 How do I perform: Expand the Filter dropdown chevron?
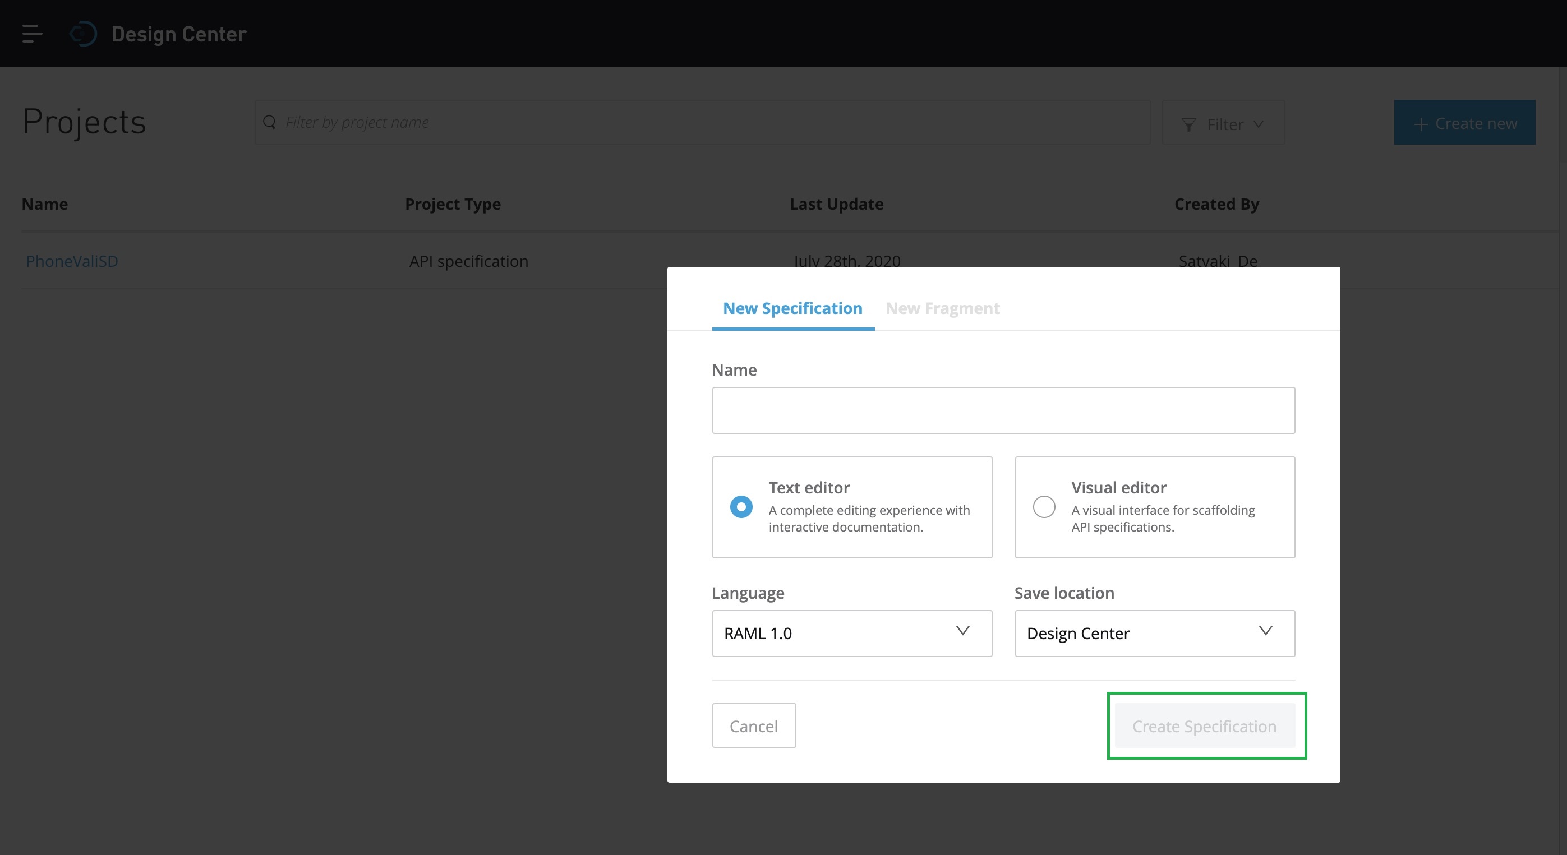(x=1259, y=124)
